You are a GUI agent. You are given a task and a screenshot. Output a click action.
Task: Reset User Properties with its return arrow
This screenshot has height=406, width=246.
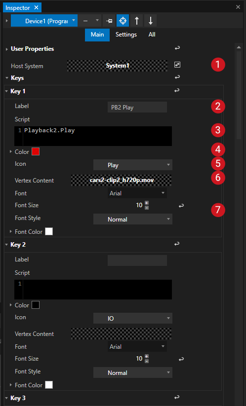pyautogui.click(x=177, y=48)
